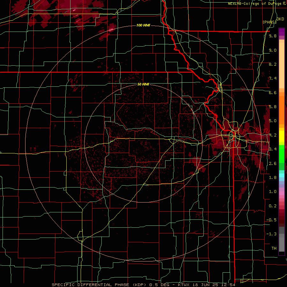This screenshot has height=287, width=287.
Task: Click the 4.2 scale value
Action: pos(273,135)
